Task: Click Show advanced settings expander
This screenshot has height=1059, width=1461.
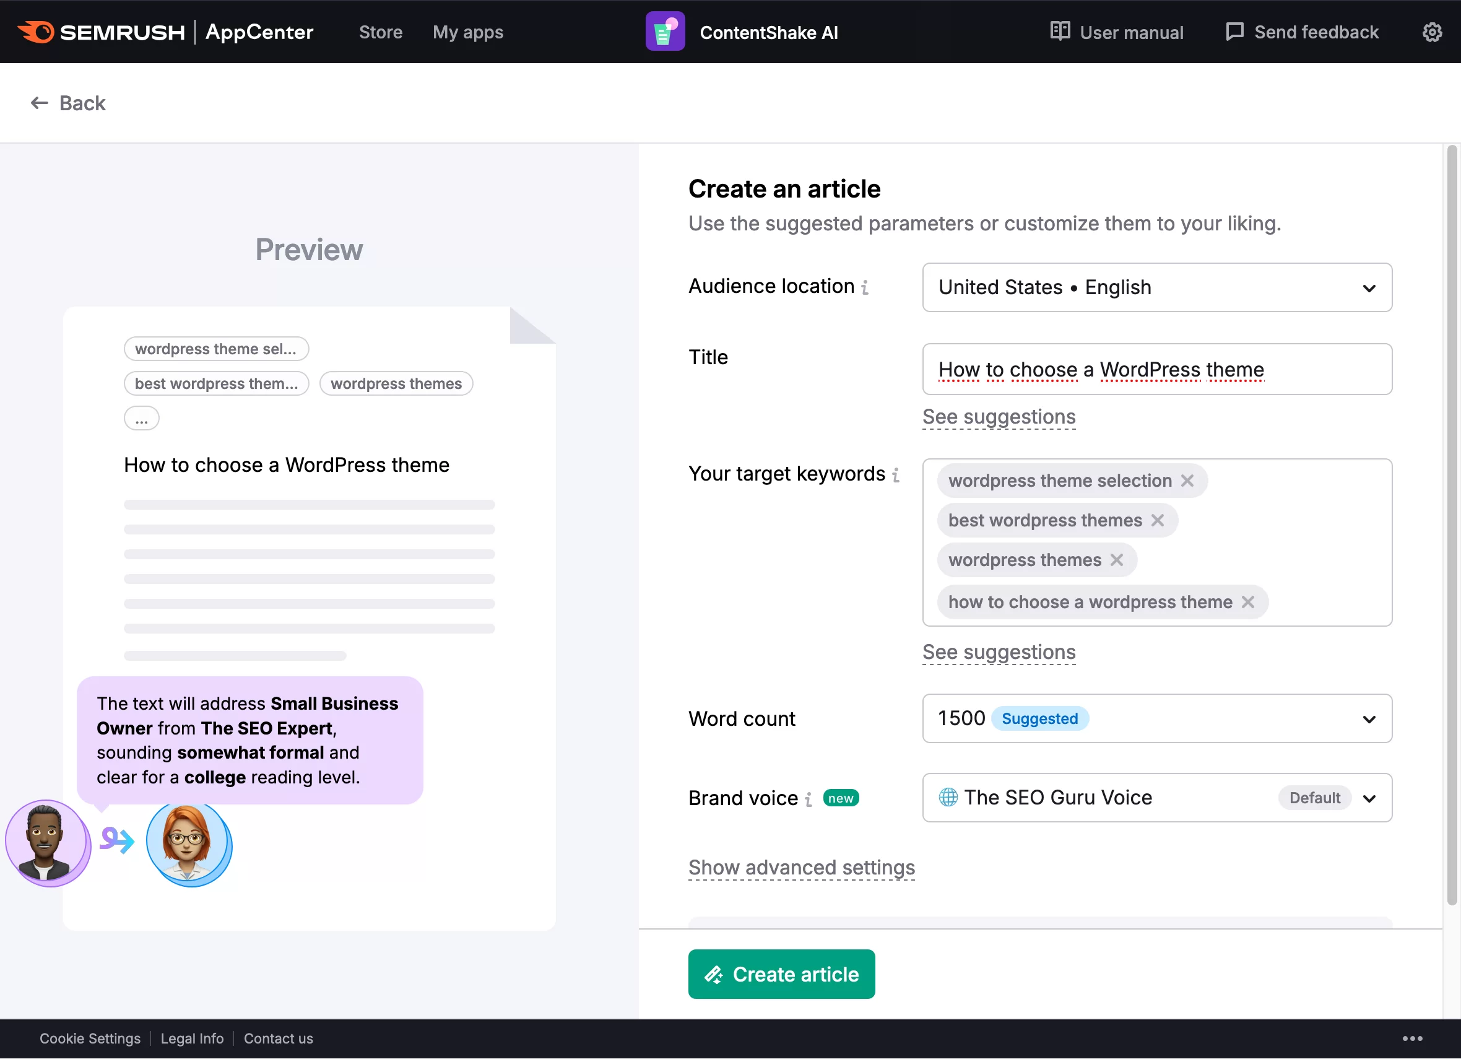Action: tap(802, 867)
